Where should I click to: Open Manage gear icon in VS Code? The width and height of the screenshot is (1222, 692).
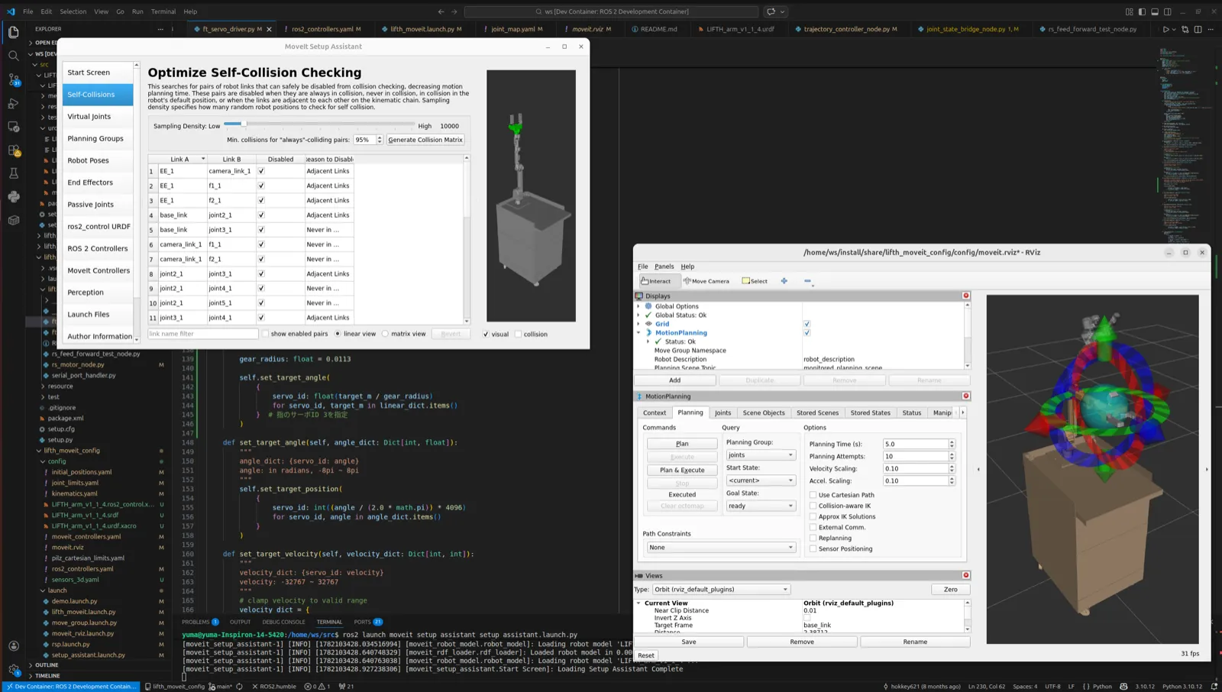[13, 670]
